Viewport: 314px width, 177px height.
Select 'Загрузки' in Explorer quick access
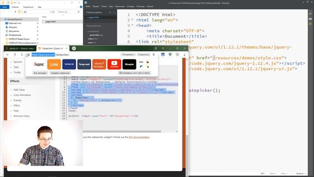(13, 27)
